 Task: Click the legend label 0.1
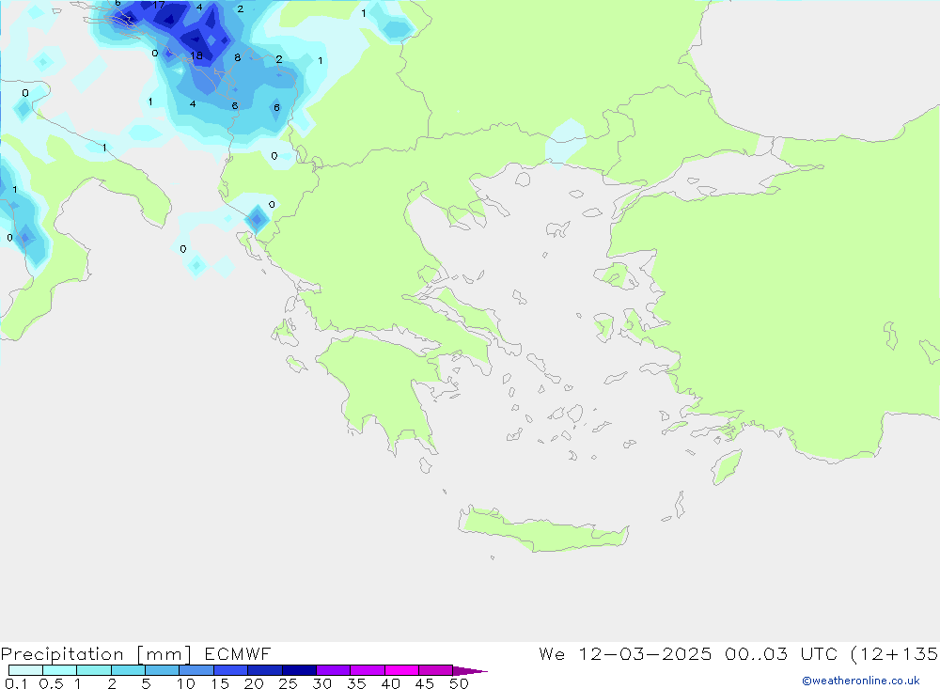coord(16,683)
